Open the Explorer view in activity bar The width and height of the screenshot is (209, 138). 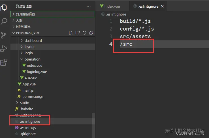click(x=4, y=8)
